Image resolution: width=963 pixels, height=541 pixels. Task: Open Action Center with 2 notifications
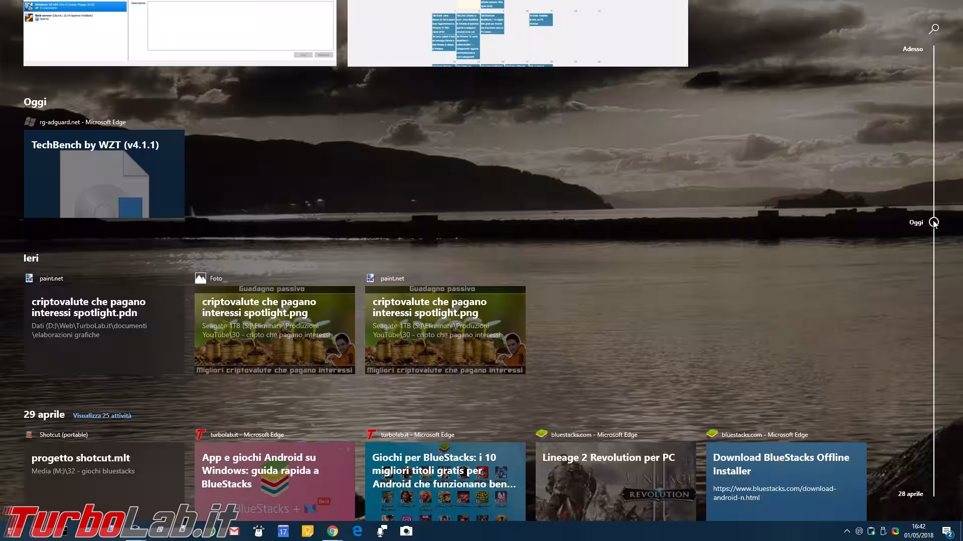(x=948, y=531)
